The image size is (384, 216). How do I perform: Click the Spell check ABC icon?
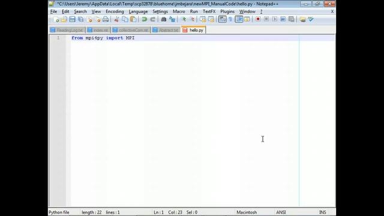point(311,19)
